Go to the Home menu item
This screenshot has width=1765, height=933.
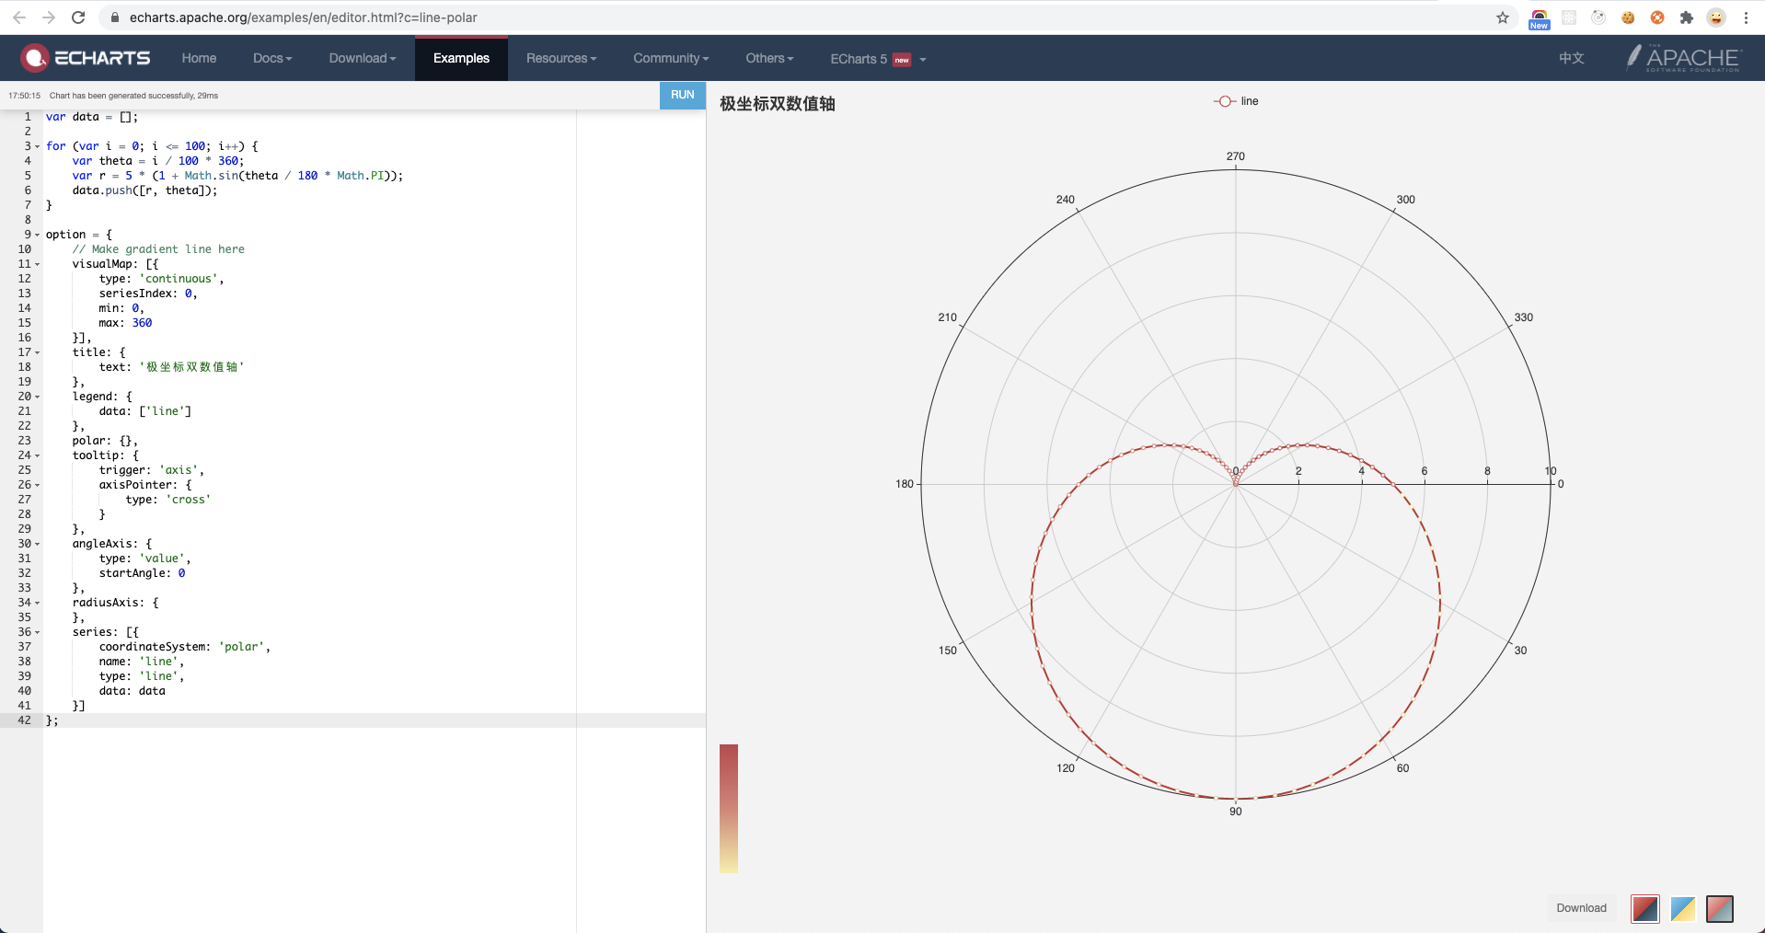(x=199, y=57)
